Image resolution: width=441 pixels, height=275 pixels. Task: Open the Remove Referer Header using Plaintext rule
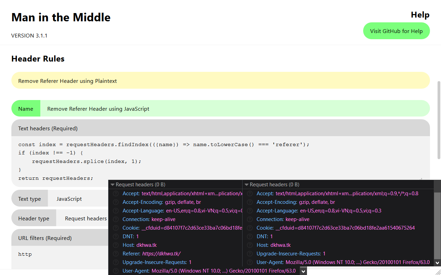[220, 80]
